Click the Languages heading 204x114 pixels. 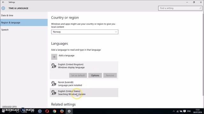click(x=60, y=44)
